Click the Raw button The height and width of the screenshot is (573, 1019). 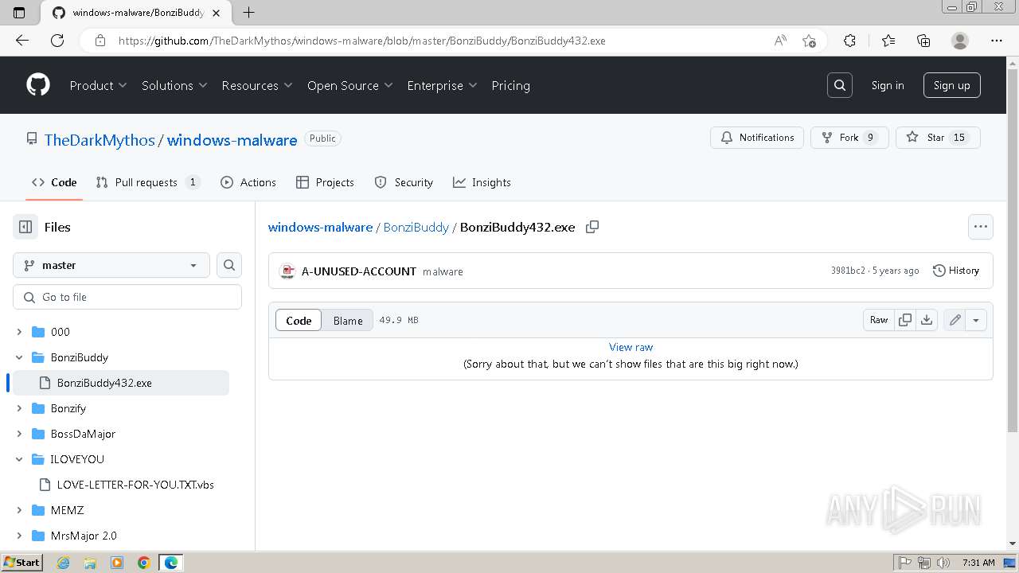pos(879,320)
